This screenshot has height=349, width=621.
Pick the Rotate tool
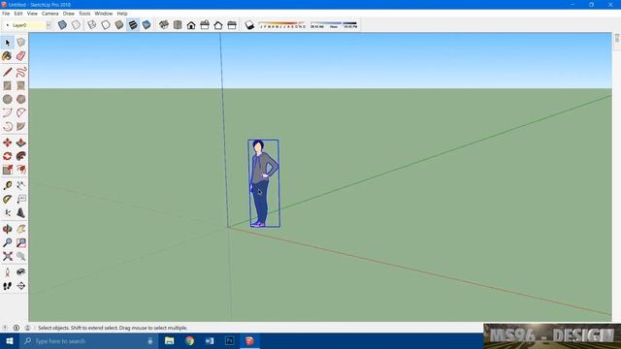click(7, 156)
